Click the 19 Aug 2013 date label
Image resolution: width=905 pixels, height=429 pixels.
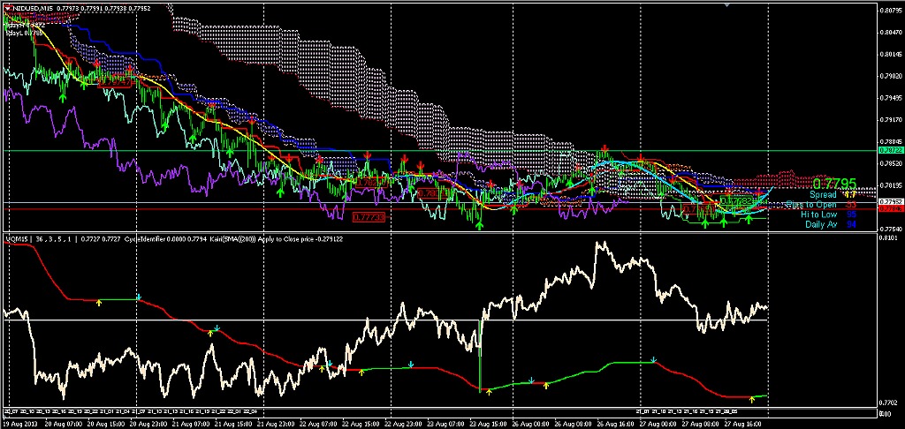[x=19, y=424]
